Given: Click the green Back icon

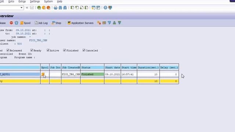Looking at the screenshot, I should point(39,8).
